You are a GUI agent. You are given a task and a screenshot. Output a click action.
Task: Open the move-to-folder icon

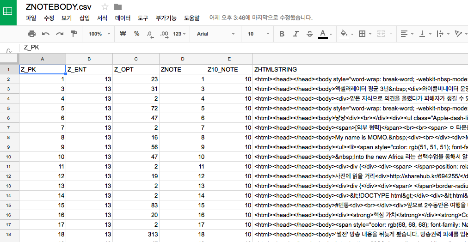[118, 7]
